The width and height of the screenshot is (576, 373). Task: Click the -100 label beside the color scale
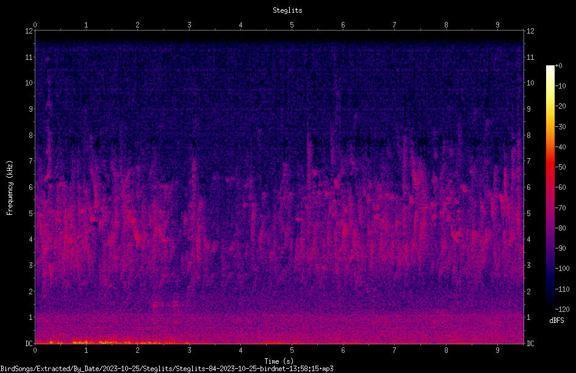coord(562,268)
